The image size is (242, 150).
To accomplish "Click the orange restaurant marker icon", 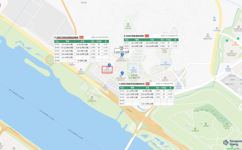I will pos(235,43).
